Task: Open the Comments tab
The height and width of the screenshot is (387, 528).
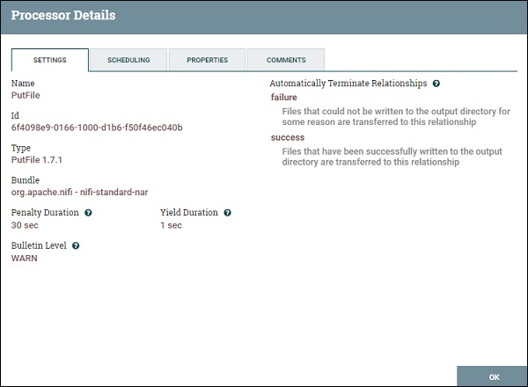Action: click(x=286, y=60)
